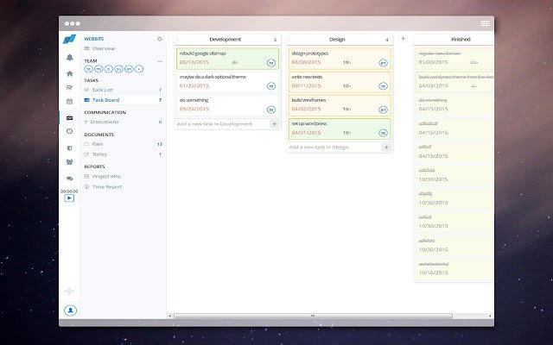Click the TEAM section ellipsis options
This screenshot has height=345, width=553.
click(160, 61)
